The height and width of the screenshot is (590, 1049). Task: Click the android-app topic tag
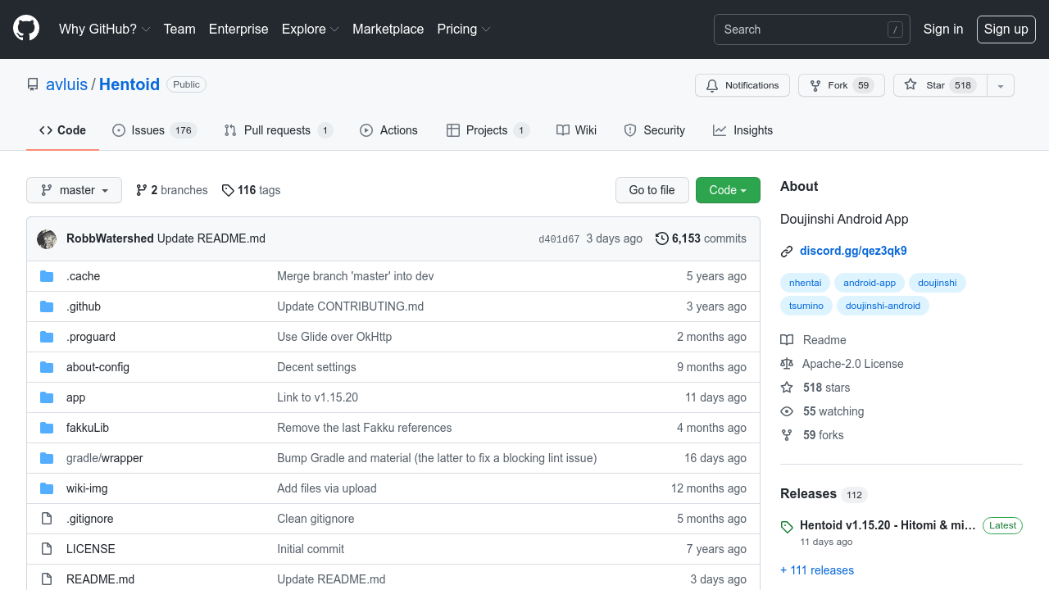870,283
